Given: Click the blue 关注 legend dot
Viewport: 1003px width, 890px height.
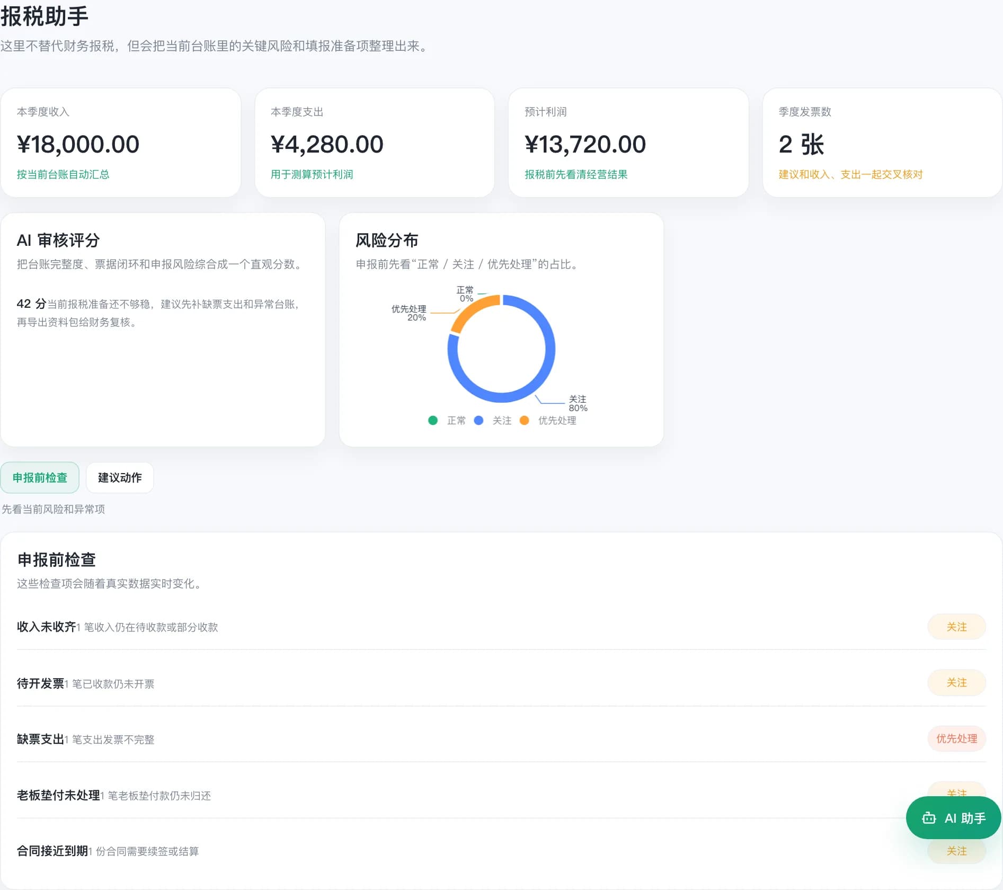Looking at the screenshot, I should (x=480, y=420).
